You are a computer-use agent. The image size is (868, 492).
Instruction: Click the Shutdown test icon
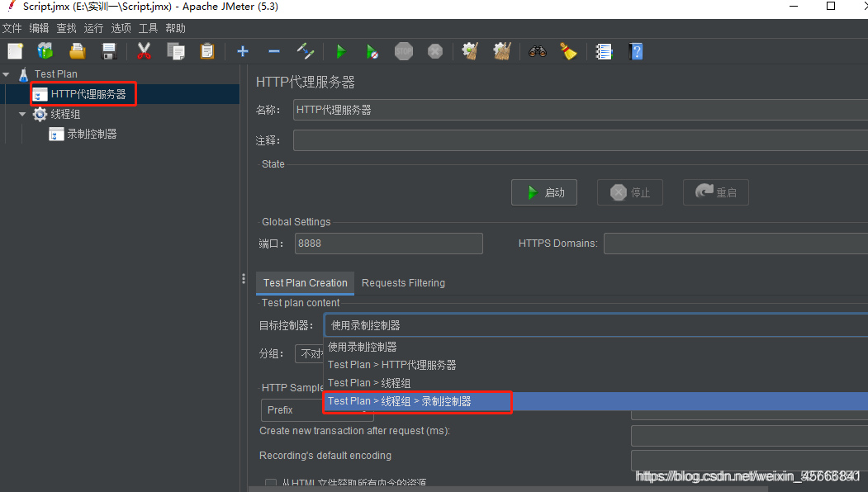pos(435,51)
